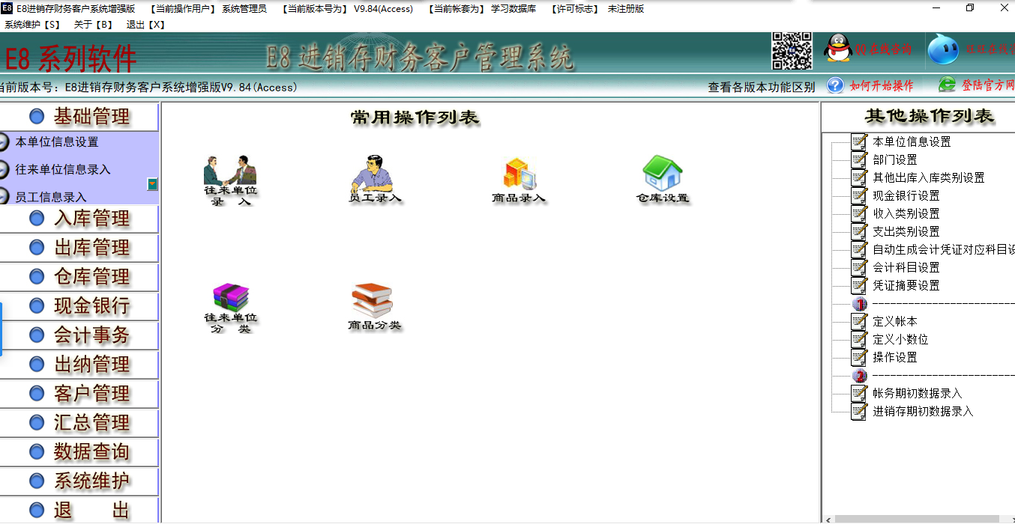Select 进销存期初数据录入 tree item

coord(923,411)
